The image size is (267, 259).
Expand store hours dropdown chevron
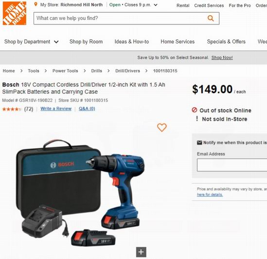[x=156, y=5]
